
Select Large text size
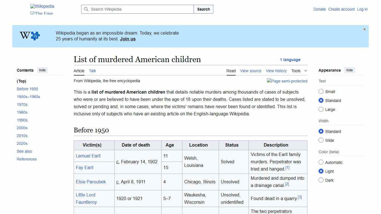[x=321, y=109]
